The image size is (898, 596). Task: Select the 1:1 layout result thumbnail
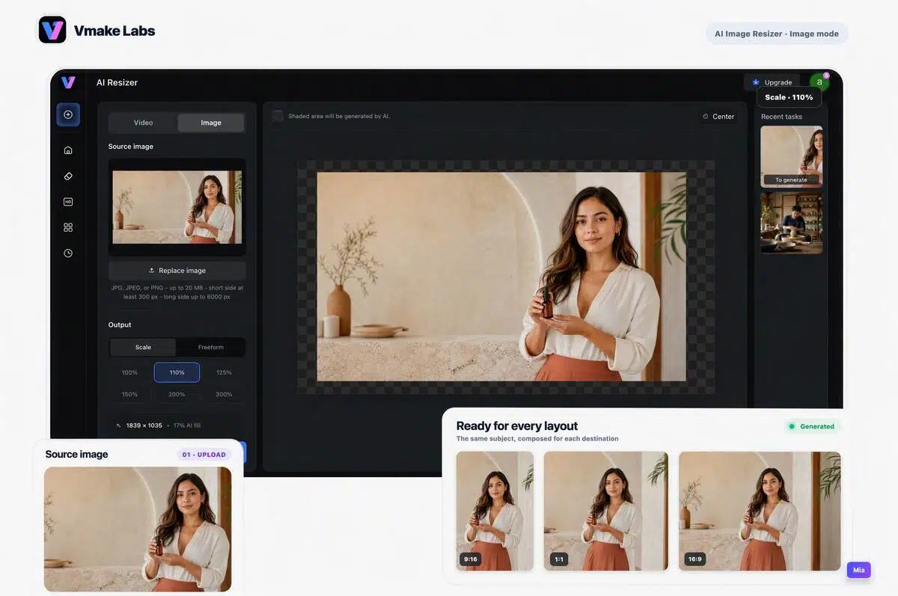(x=606, y=511)
